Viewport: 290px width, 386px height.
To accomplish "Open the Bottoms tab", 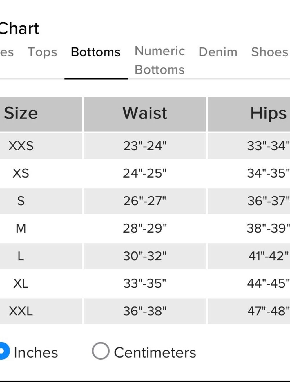I will click(96, 52).
